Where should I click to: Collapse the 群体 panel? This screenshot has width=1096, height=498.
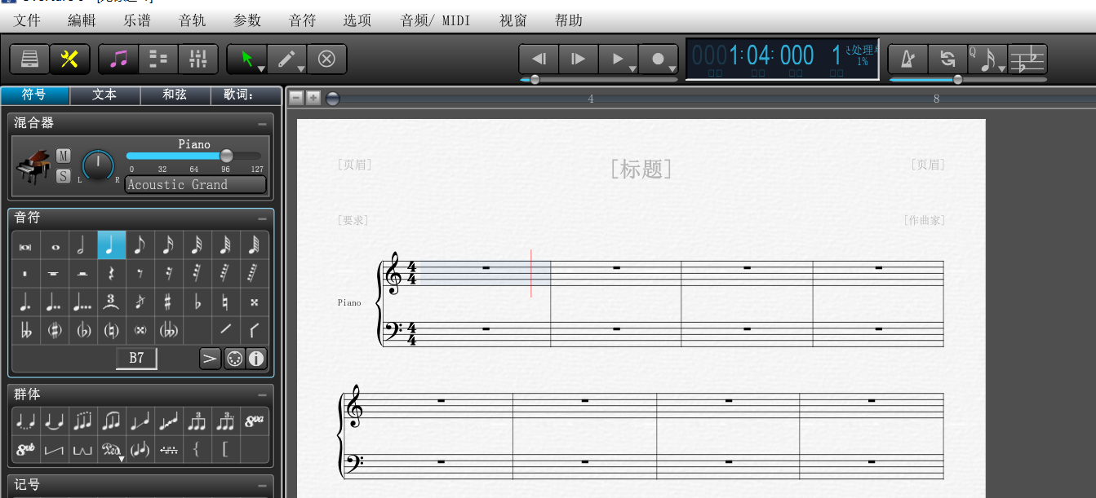(x=262, y=395)
